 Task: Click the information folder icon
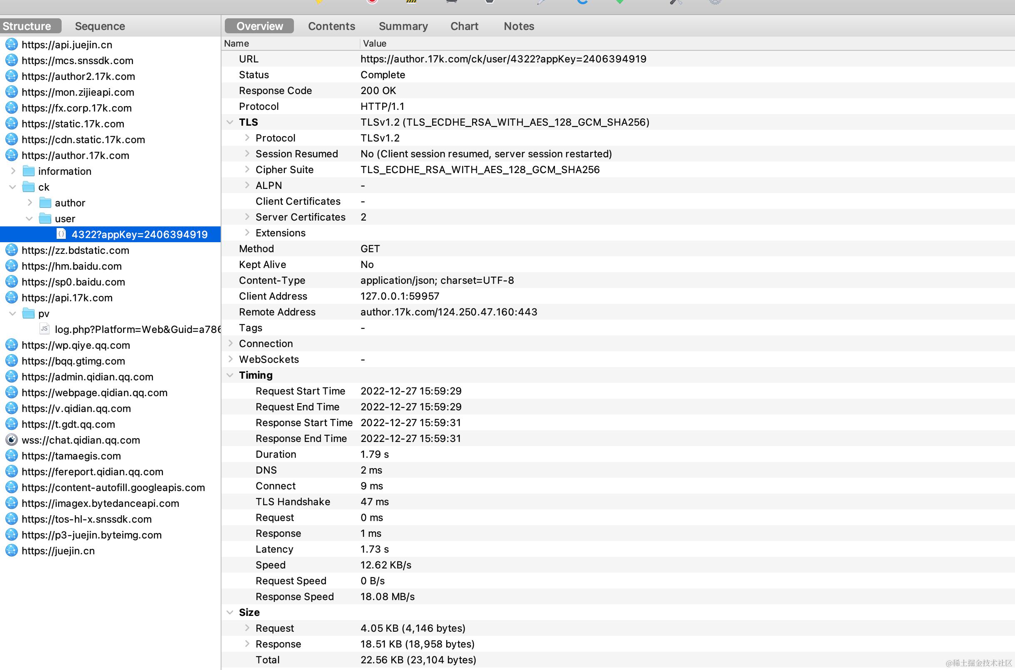(x=29, y=171)
